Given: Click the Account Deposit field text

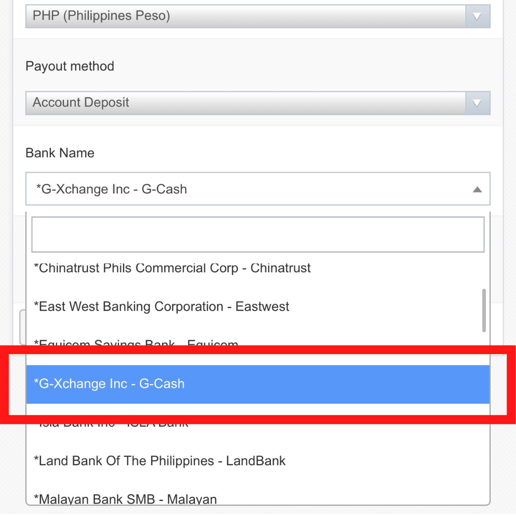Looking at the screenshot, I should tap(80, 103).
